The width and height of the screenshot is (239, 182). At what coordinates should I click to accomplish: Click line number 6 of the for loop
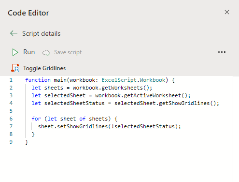tap(11, 119)
